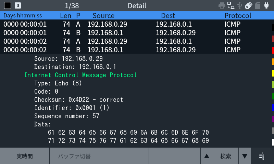Click the SD card icon

(x=258, y=5)
